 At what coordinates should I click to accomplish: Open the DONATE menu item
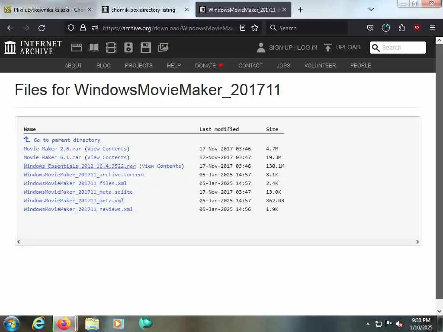click(x=209, y=66)
